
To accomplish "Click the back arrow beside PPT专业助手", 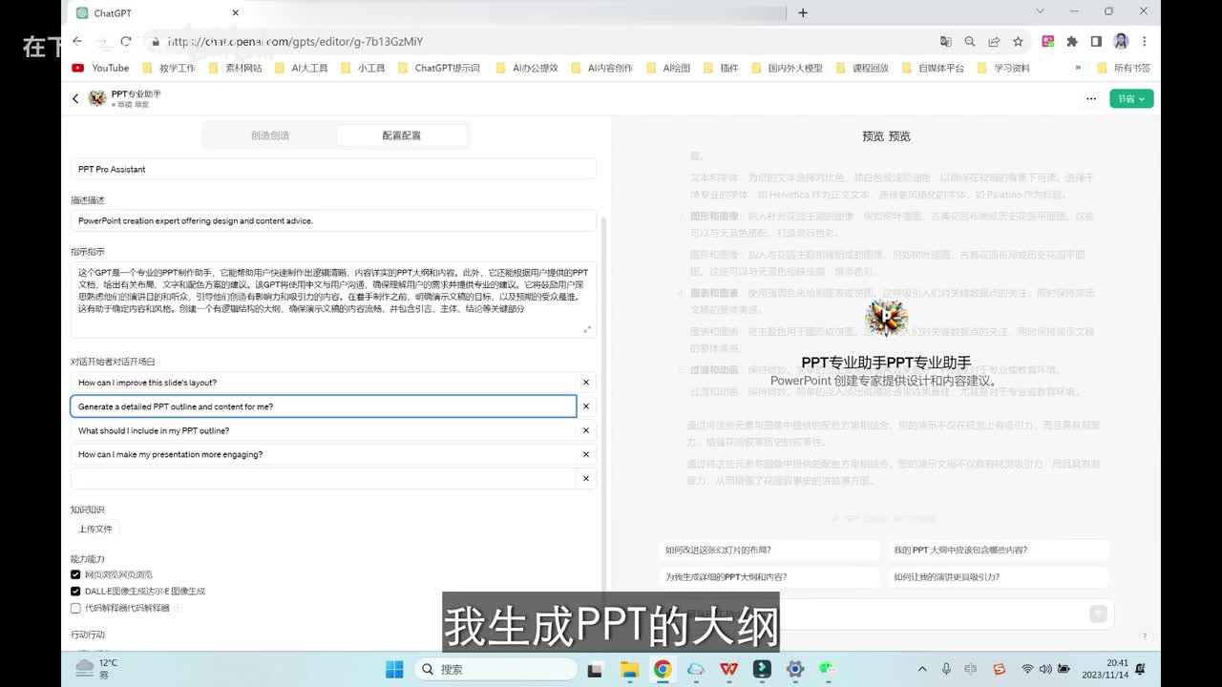I will tap(75, 98).
